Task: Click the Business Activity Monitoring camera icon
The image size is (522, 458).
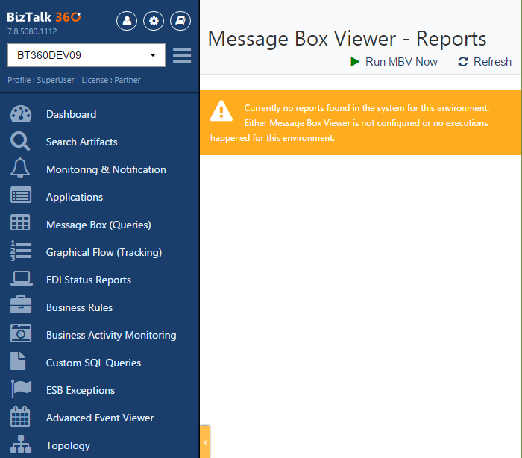Action: click(x=21, y=333)
